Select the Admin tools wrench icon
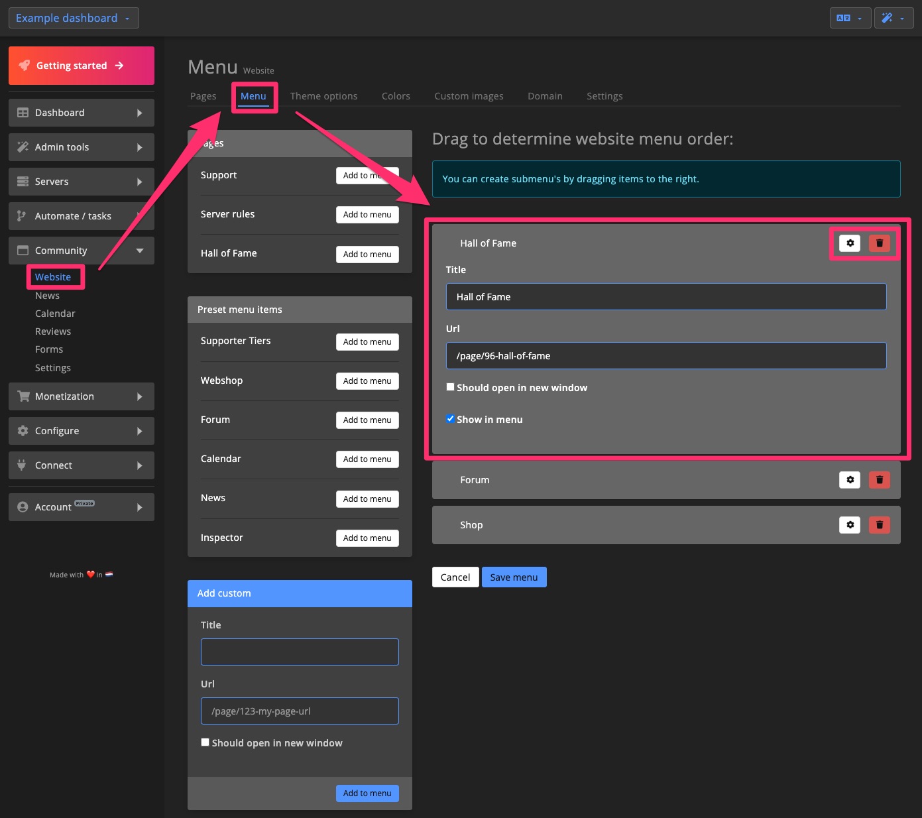Viewport: 922px width, 818px height. (x=23, y=146)
